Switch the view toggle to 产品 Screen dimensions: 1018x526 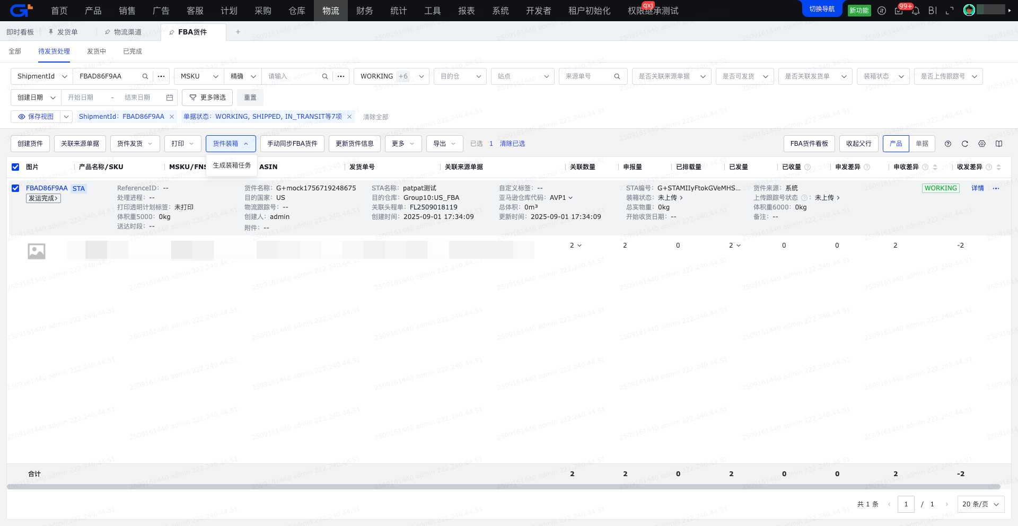click(896, 144)
